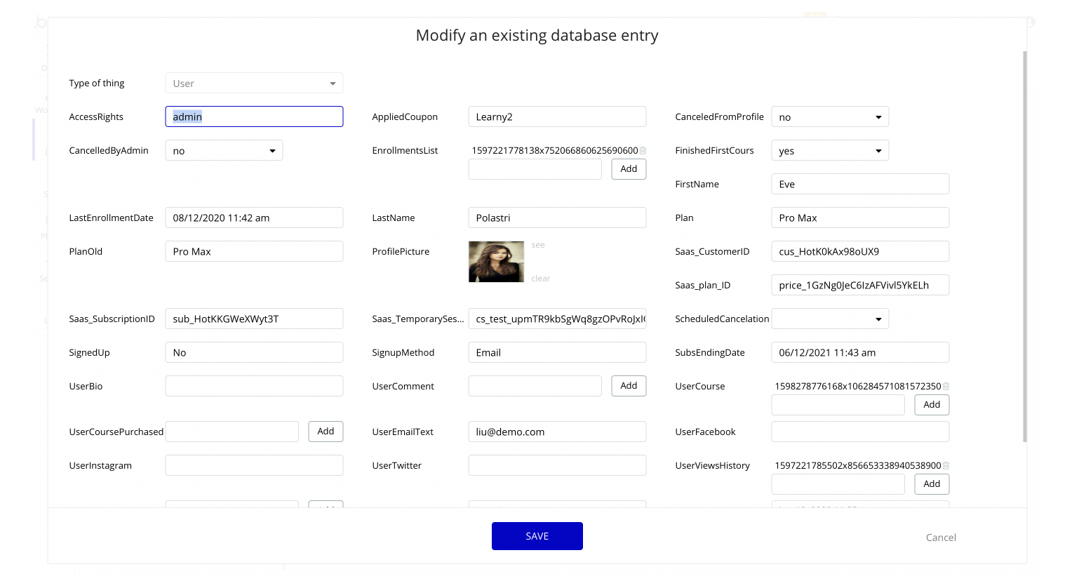Screen dimensions: 1079x581
Task: Focus the FirstName field containing Eve
Action: coord(859,185)
